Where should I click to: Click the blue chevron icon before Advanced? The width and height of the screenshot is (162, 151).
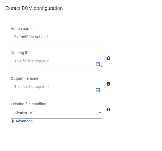(x=13, y=121)
